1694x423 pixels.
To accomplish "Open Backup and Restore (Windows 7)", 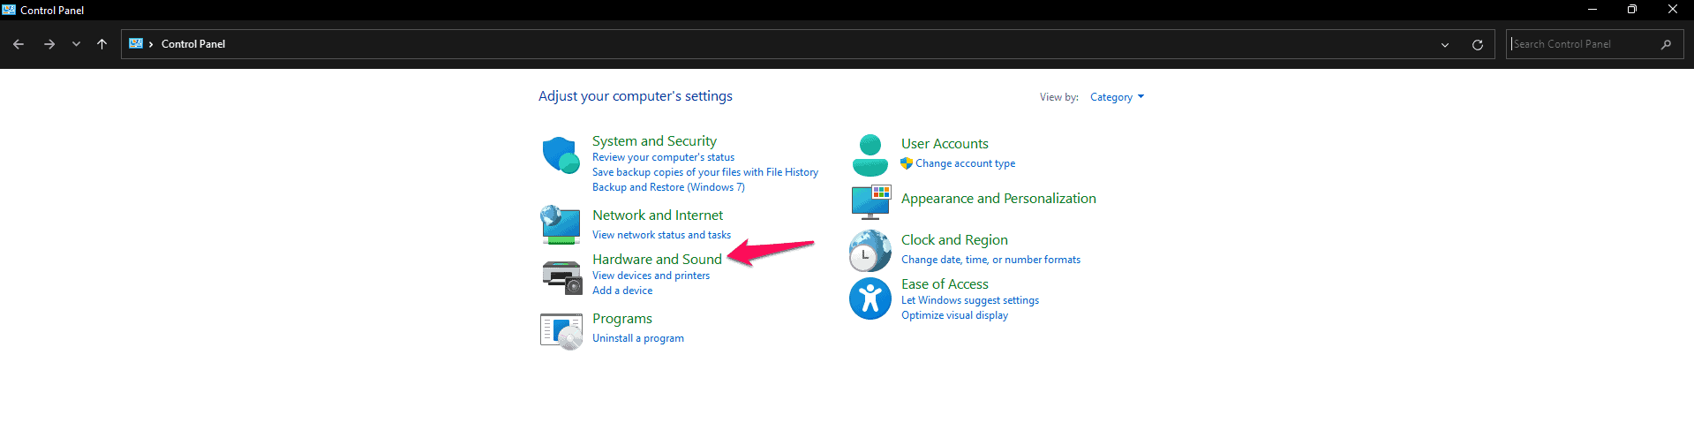I will 668,187.
